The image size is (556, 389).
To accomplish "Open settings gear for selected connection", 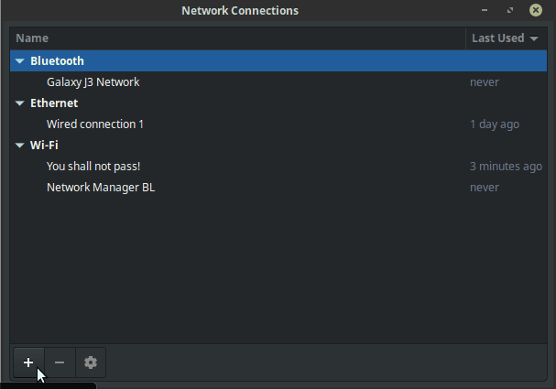I will (90, 362).
